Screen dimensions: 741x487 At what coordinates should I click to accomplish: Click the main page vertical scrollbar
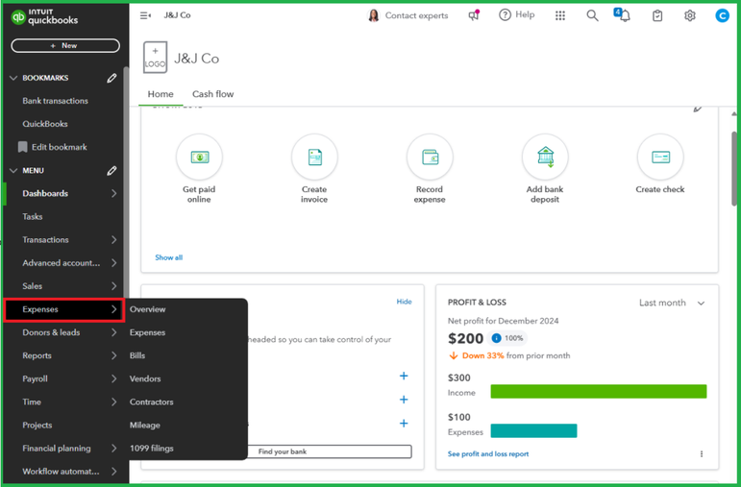(x=734, y=168)
